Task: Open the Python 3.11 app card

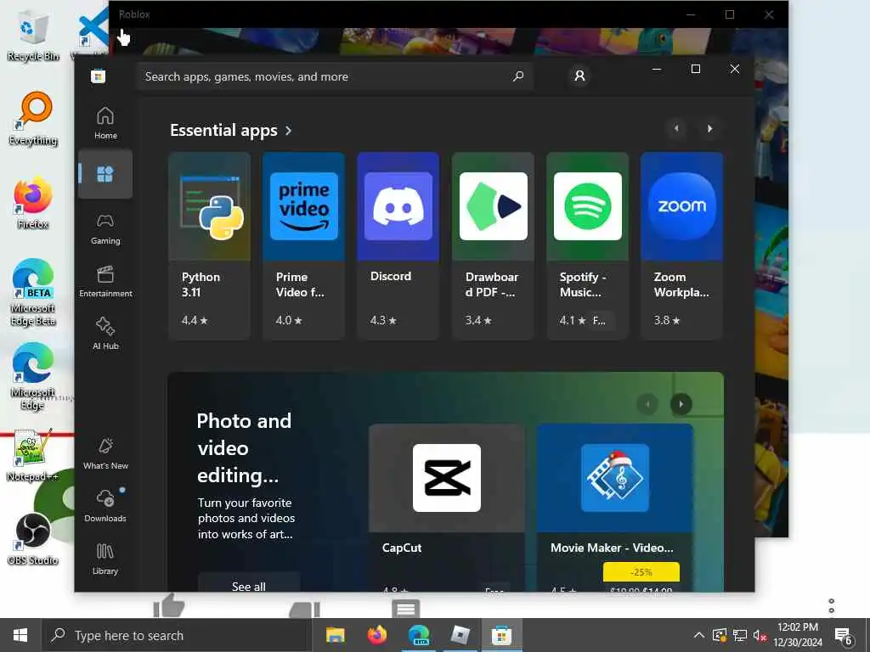Action: pos(209,245)
